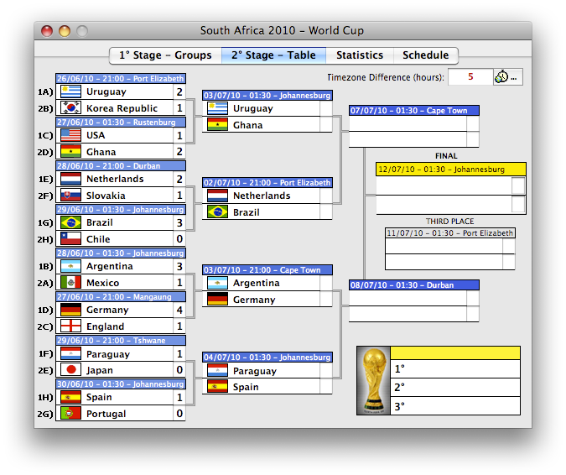Click the England flag icon
Image resolution: width=566 pixels, height=475 pixels.
pos(70,326)
